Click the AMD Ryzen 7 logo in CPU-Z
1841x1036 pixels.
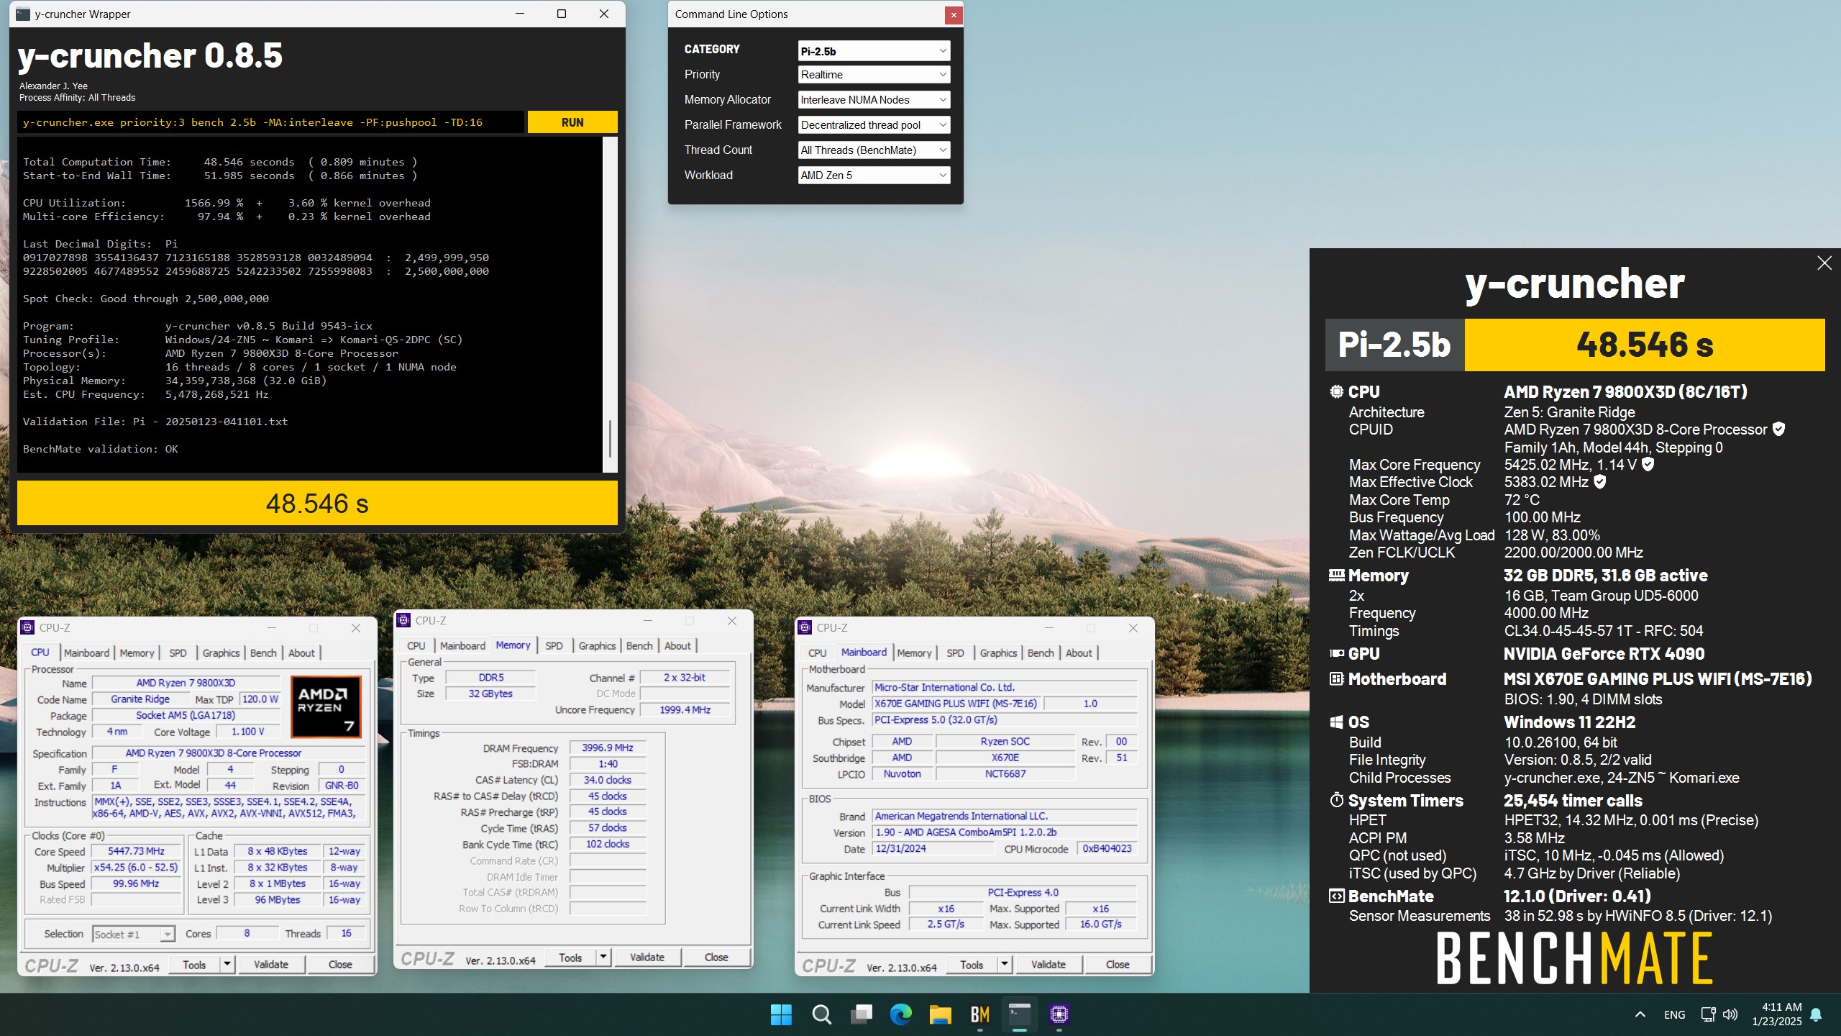(326, 706)
